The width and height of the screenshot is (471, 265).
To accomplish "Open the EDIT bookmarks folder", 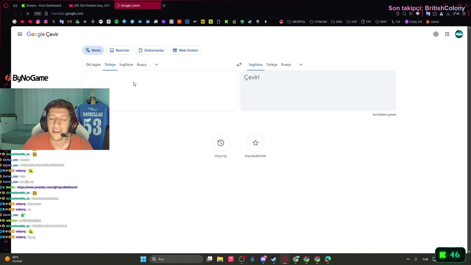I will (381, 22).
